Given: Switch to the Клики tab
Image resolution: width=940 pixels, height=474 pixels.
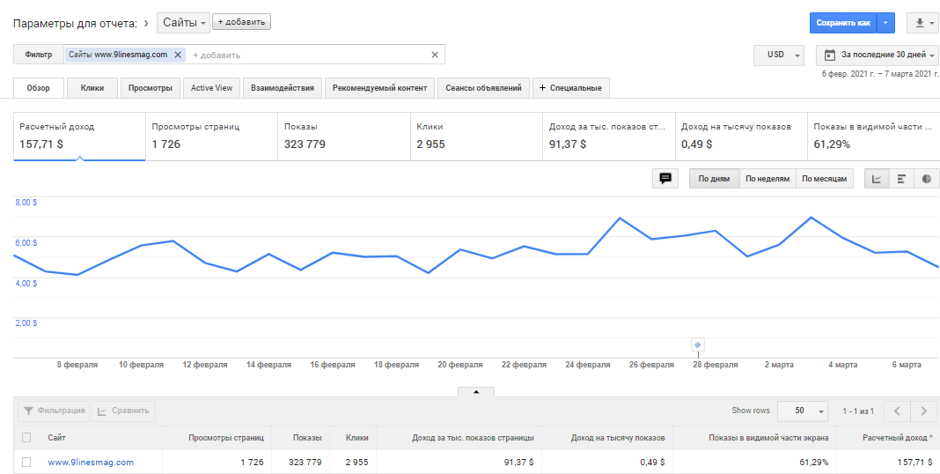Looking at the screenshot, I should (x=92, y=88).
